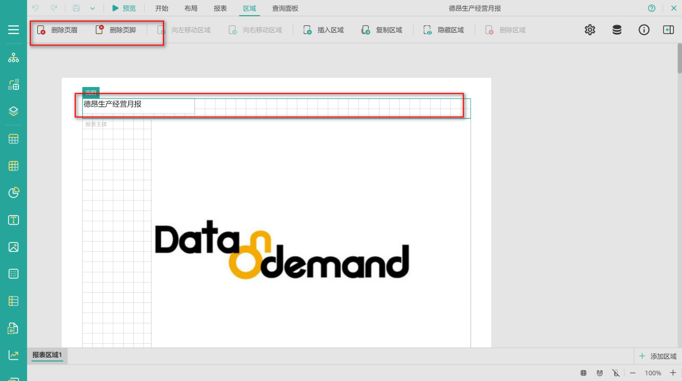Toggle magnet snapping in status bar

[599, 373]
